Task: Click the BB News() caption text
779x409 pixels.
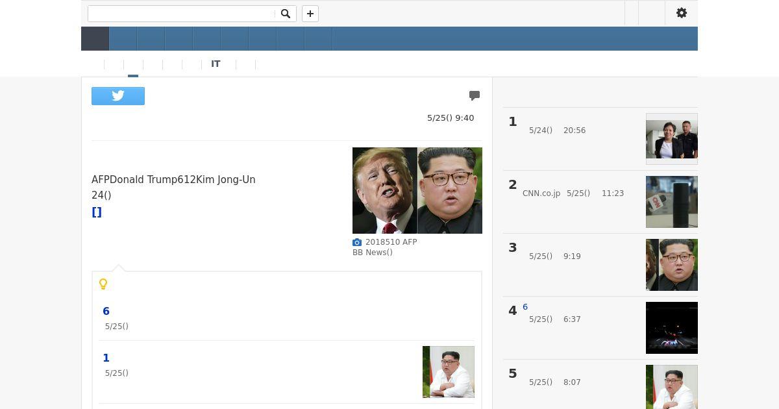Action: 373,253
